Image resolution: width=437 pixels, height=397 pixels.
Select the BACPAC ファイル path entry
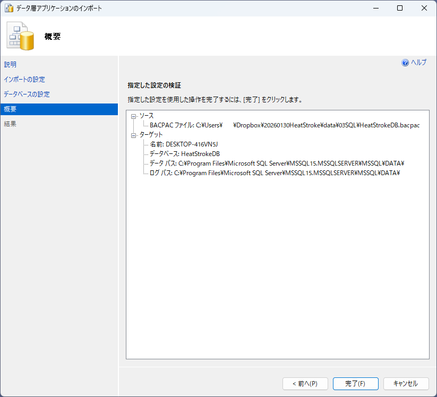(284, 125)
